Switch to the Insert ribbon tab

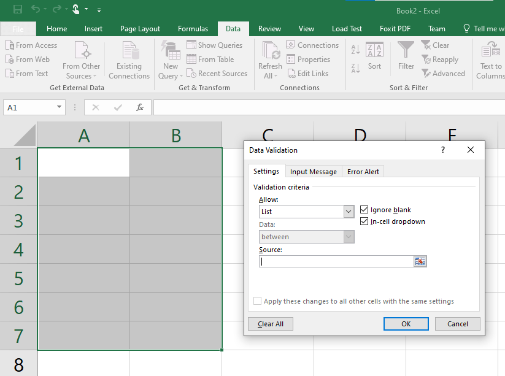[93, 29]
